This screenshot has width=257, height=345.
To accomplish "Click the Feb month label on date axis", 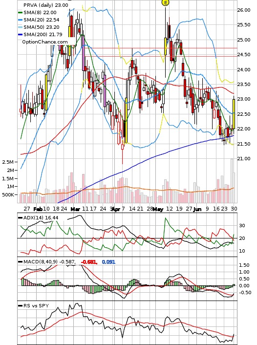I will [38, 209].
